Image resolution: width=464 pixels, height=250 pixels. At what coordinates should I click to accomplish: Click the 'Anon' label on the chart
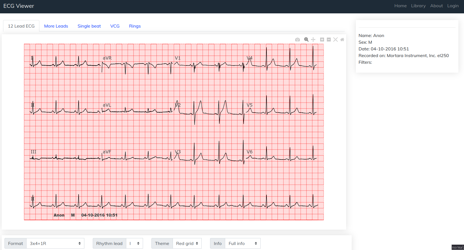pyautogui.click(x=59, y=215)
